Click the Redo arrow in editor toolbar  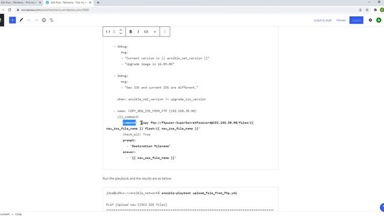[x=36, y=20]
